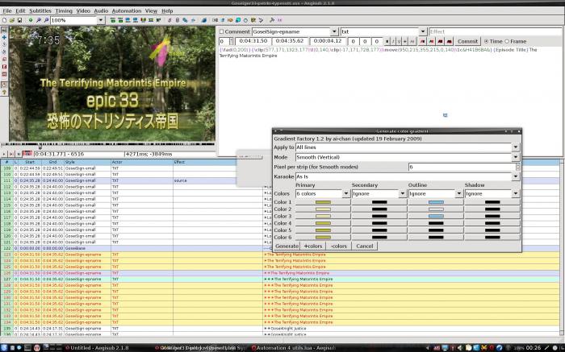Open the Translation Assistant toolbar icon

[230, 20]
